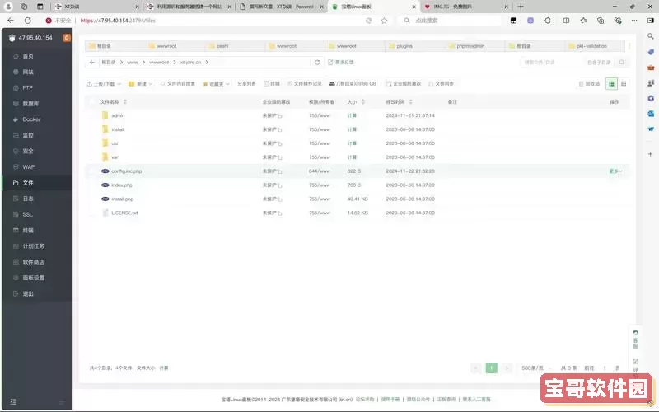Screen dimensions: 659x412
Task: Sort by 修改时间 column arrows
Action: (x=410, y=102)
